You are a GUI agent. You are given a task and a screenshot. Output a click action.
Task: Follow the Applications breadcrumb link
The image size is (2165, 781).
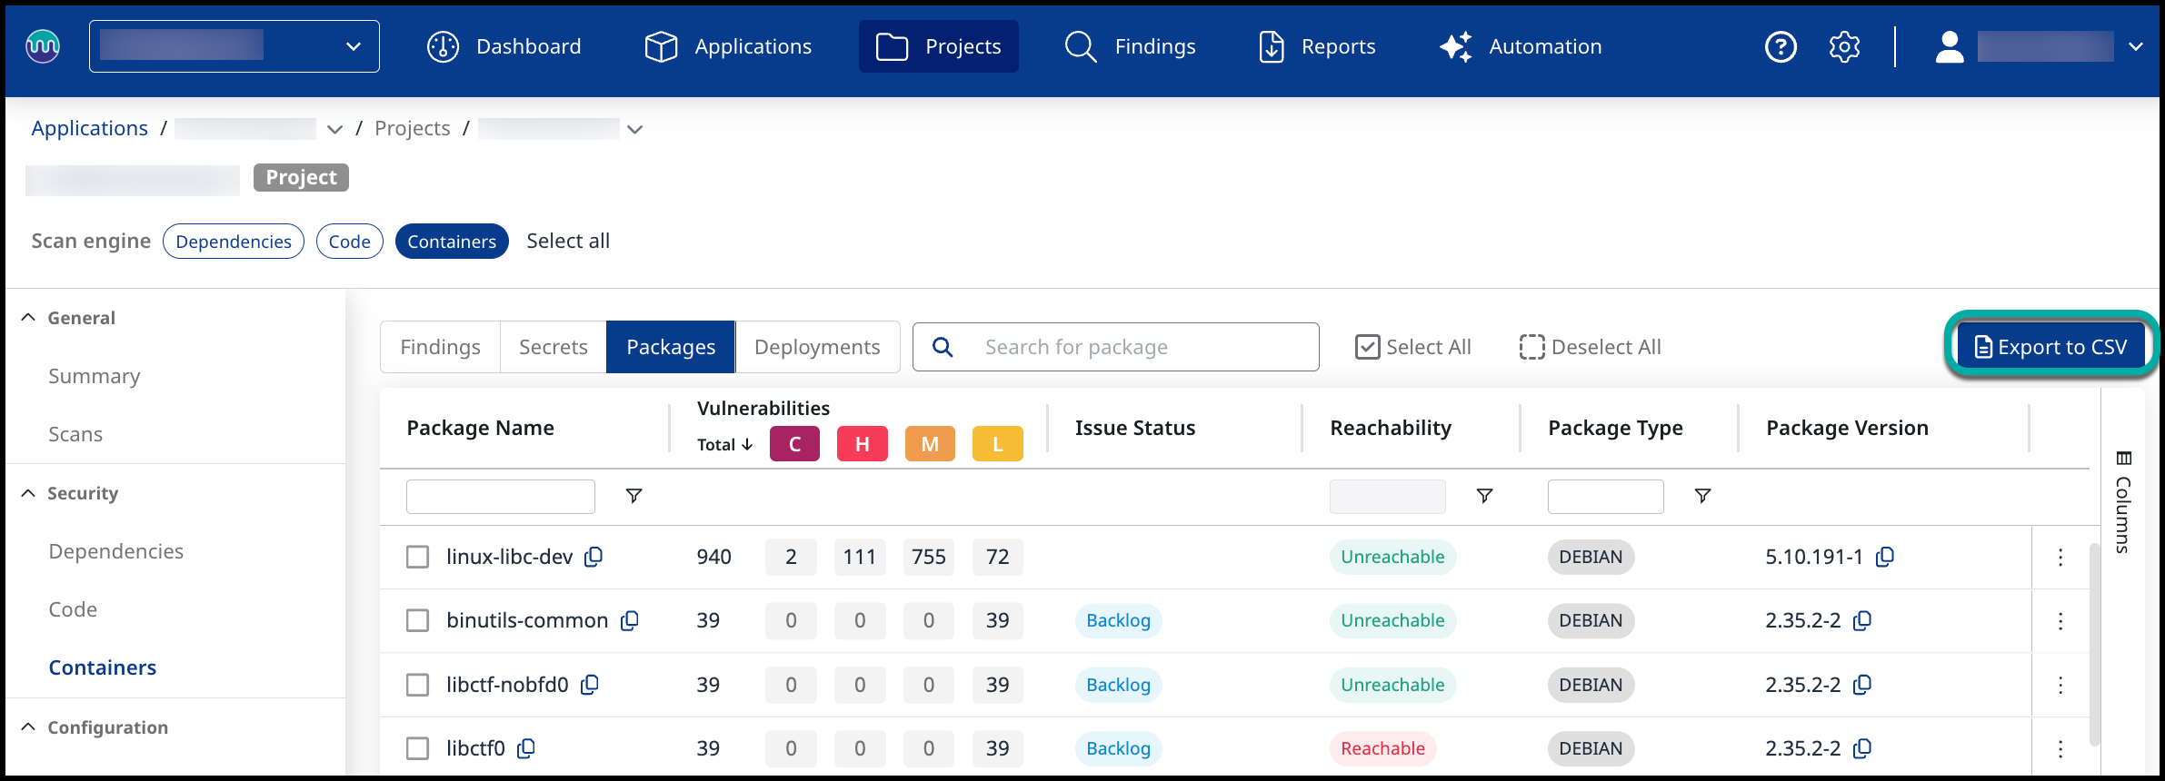(89, 128)
